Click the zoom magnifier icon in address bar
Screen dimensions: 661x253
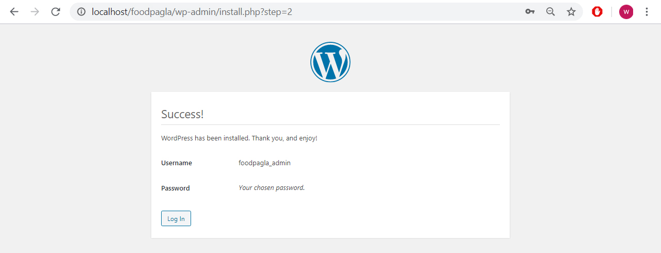[550, 12]
